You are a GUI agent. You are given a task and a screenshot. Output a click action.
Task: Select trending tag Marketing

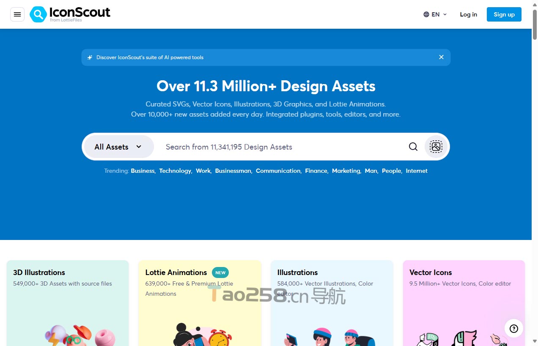pyautogui.click(x=346, y=171)
